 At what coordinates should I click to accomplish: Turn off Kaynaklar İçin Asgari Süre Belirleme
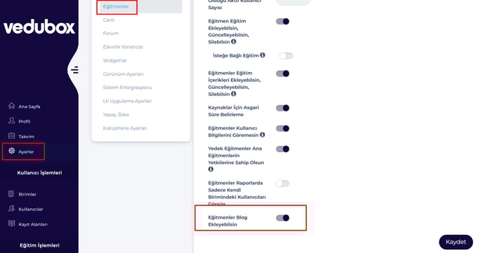click(282, 108)
